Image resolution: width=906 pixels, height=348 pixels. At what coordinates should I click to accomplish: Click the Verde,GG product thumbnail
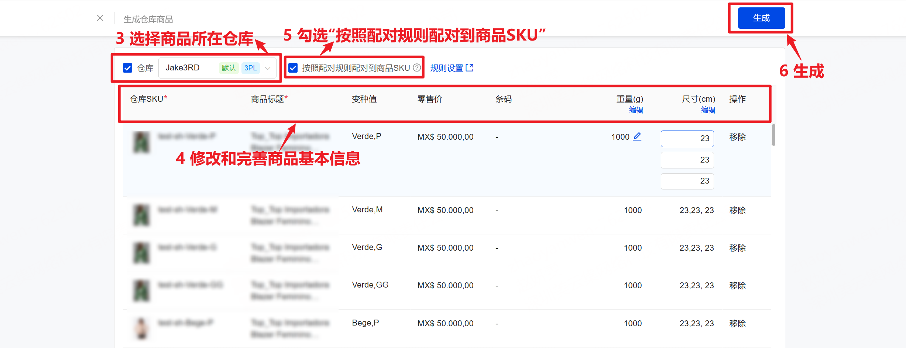pyautogui.click(x=141, y=290)
